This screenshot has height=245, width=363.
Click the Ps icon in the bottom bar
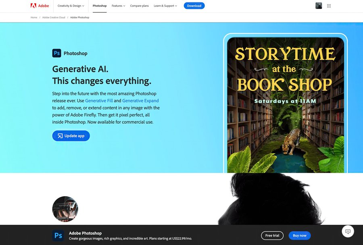(x=58, y=235)
